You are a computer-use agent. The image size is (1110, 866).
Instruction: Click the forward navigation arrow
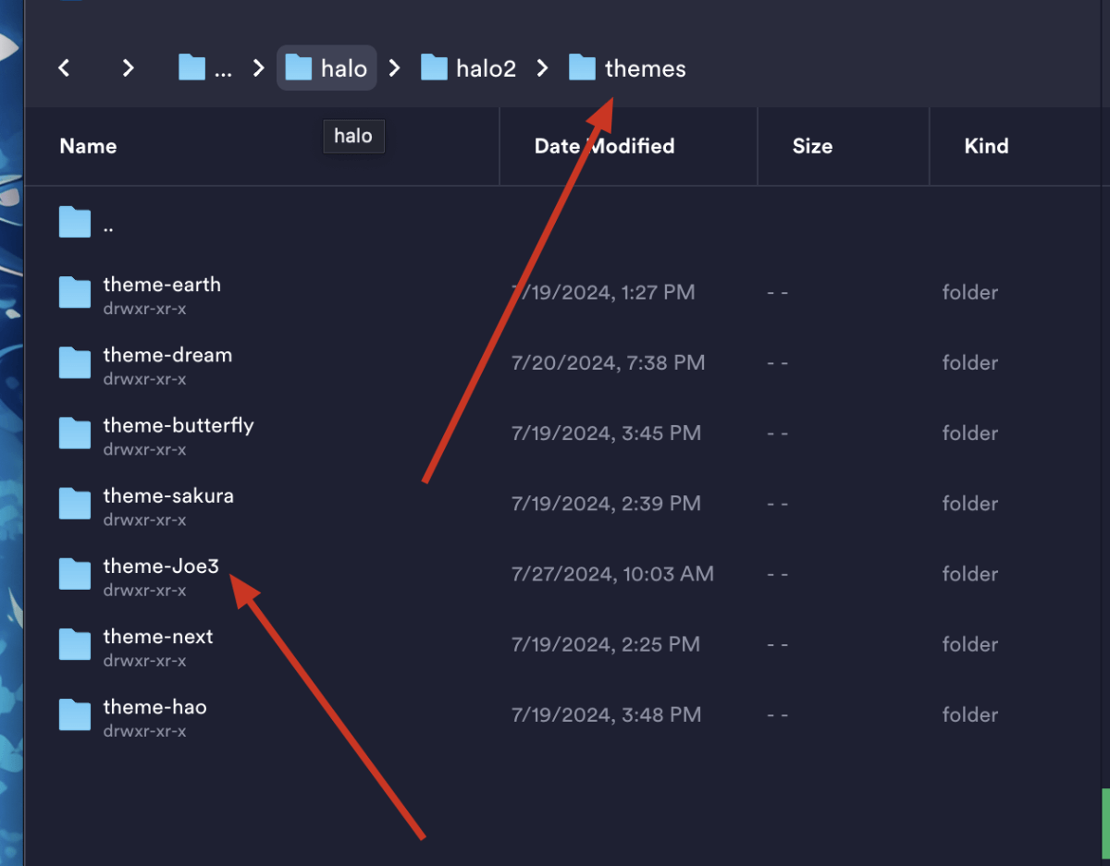(x=129, y=68)
